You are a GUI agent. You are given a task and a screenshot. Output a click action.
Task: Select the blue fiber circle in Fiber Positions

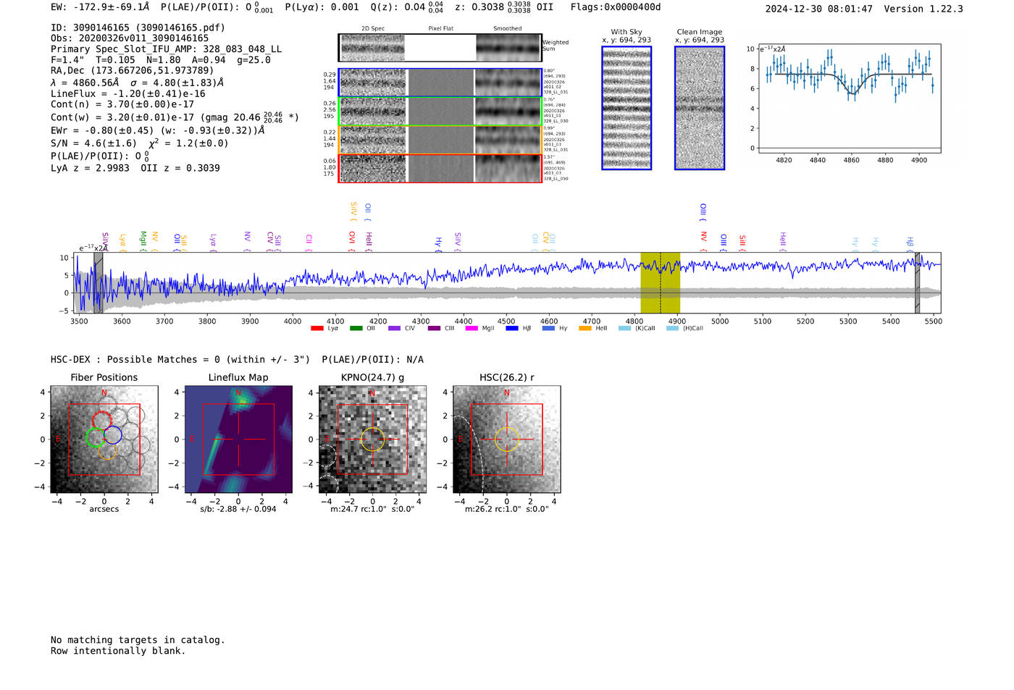click(x=113, y=434)
